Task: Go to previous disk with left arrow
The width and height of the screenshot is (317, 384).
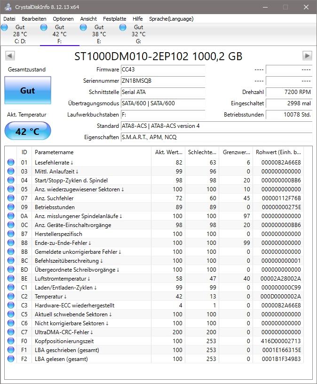Action: coord(10,55)
